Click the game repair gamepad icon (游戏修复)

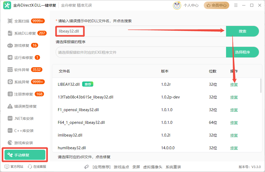[x=10, y=46]
